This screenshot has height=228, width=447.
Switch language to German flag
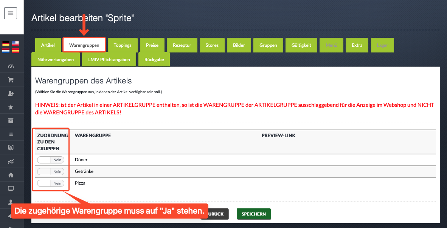(x=6, y=43)
